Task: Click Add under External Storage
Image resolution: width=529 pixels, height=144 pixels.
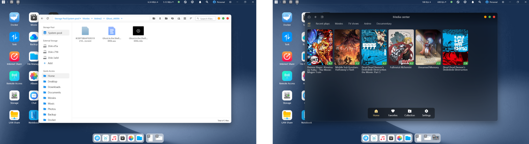Action: pos(50,63)
